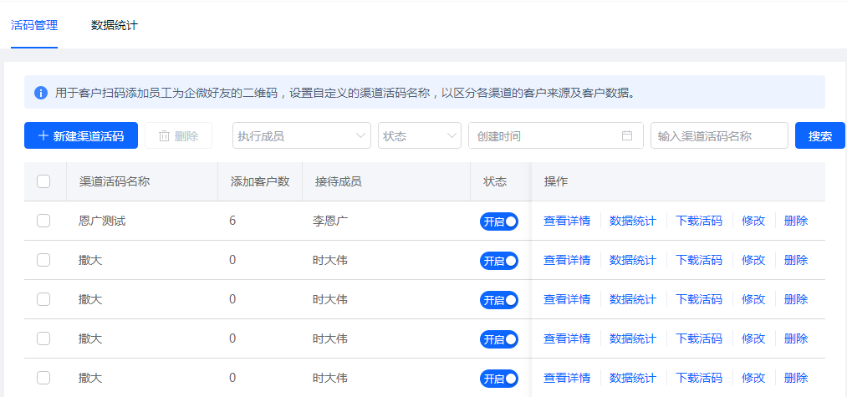This screenshot has height=397, width=847.
Task: Turn off the switch in the last 撒大 row
Action: (499, 379)
